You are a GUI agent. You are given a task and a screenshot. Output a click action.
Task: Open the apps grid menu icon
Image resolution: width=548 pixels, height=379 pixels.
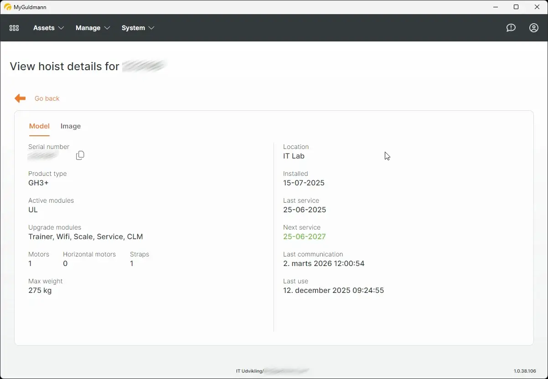tap(14, 28)
